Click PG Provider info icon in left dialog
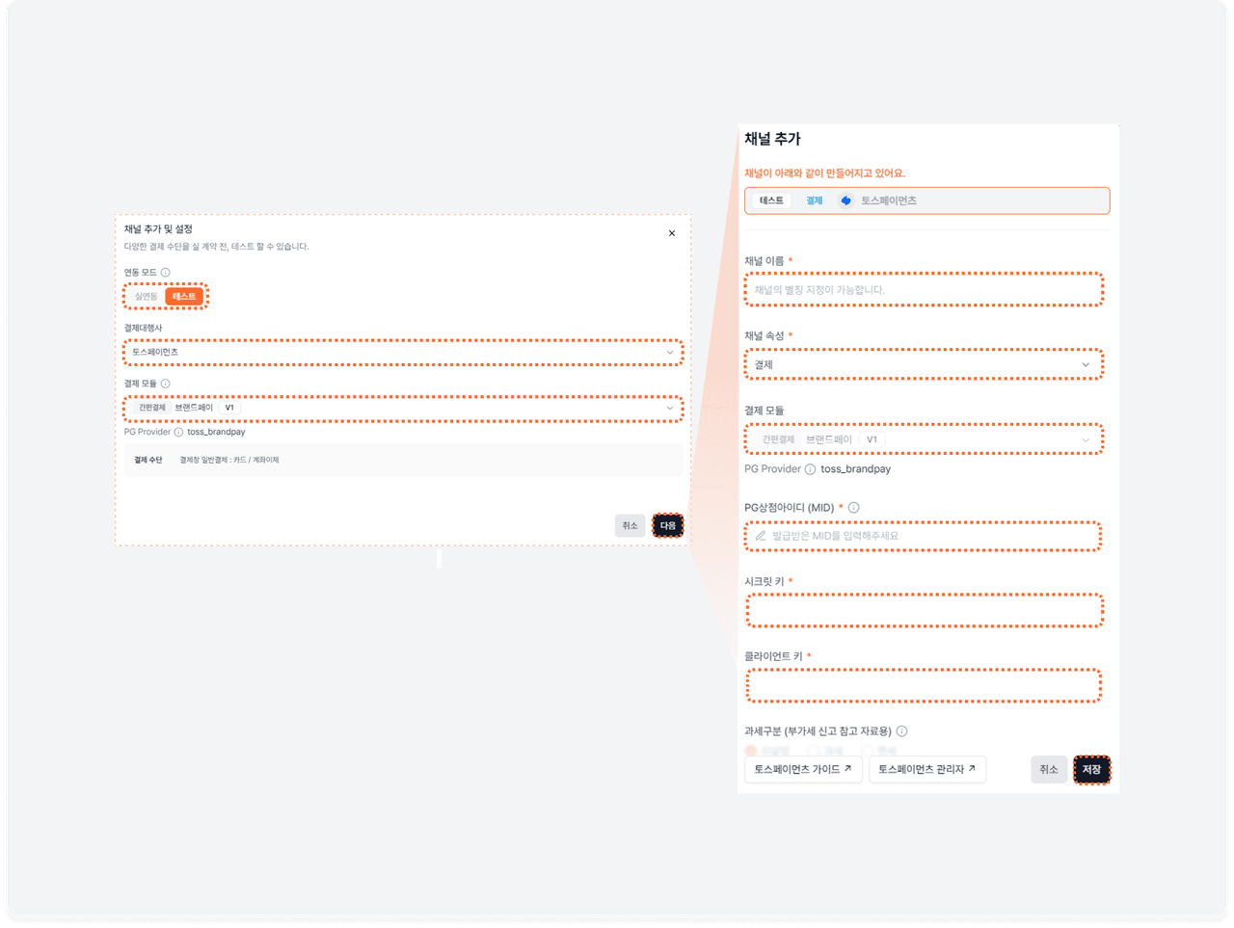Screen dimensions: 1234x928 (x=178, y=433)
